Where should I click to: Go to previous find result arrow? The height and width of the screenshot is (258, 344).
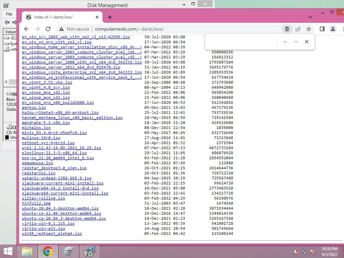pyautogui.click(x=285, y=42)
